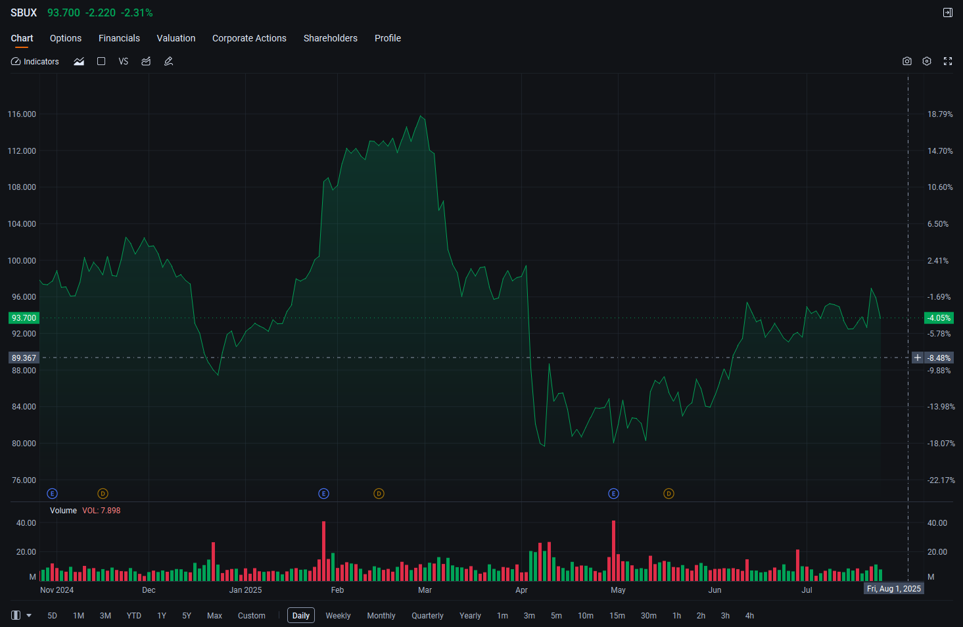
Task: Open the VS comparison tool
Action: pyautogui.click(x=124, y=61)
